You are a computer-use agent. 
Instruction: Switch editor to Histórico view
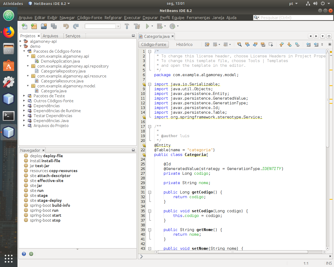click(184, 45)
